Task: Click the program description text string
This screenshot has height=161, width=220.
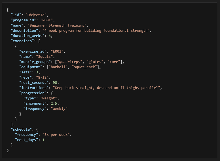Action: pyautogui.click(x=97, y=30)
